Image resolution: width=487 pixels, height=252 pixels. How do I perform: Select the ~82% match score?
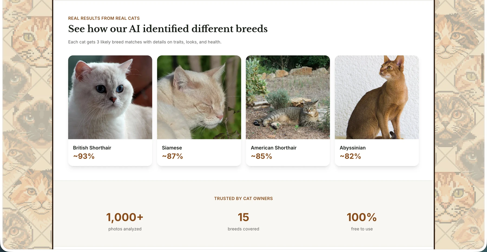point(350,156)
